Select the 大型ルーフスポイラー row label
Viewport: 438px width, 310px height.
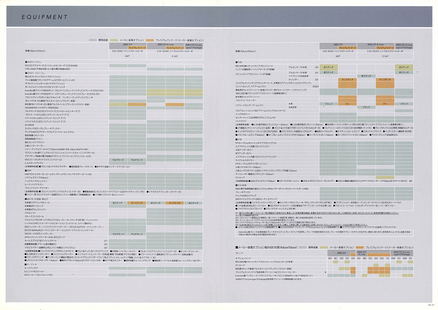coord(266,171)
